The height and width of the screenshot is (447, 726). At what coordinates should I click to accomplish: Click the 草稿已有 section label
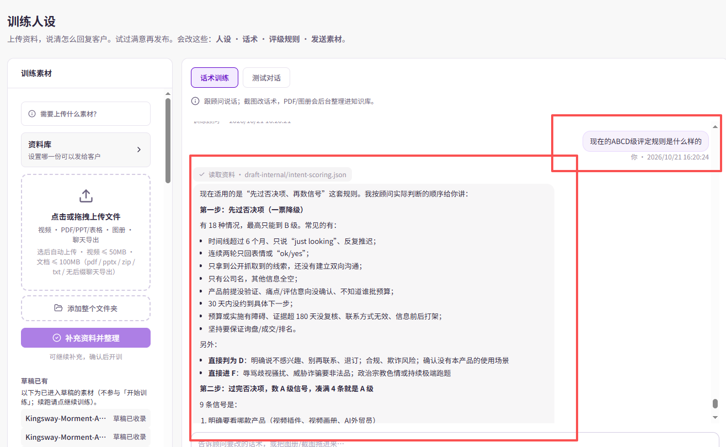click(x=34, y=381)
